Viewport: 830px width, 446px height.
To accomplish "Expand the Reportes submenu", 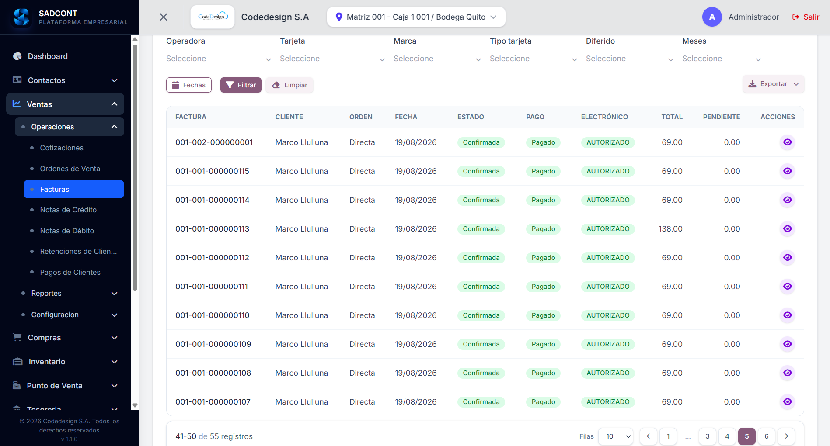I will pos(70,293).
